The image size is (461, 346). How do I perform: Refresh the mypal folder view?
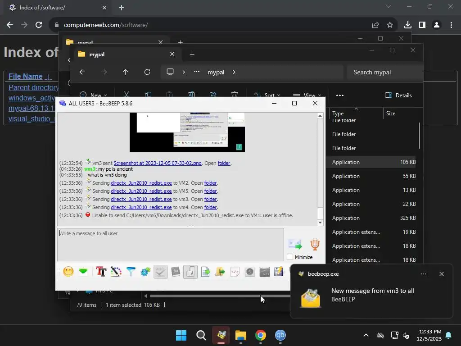[x=147, y=72]
